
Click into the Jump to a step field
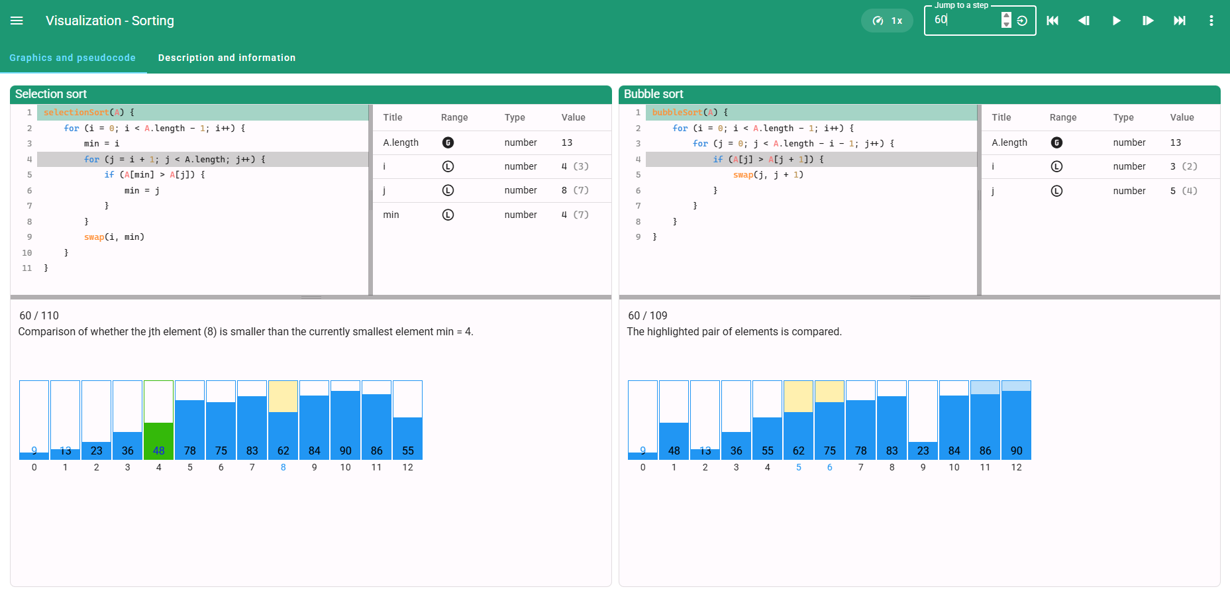(964, 21)
